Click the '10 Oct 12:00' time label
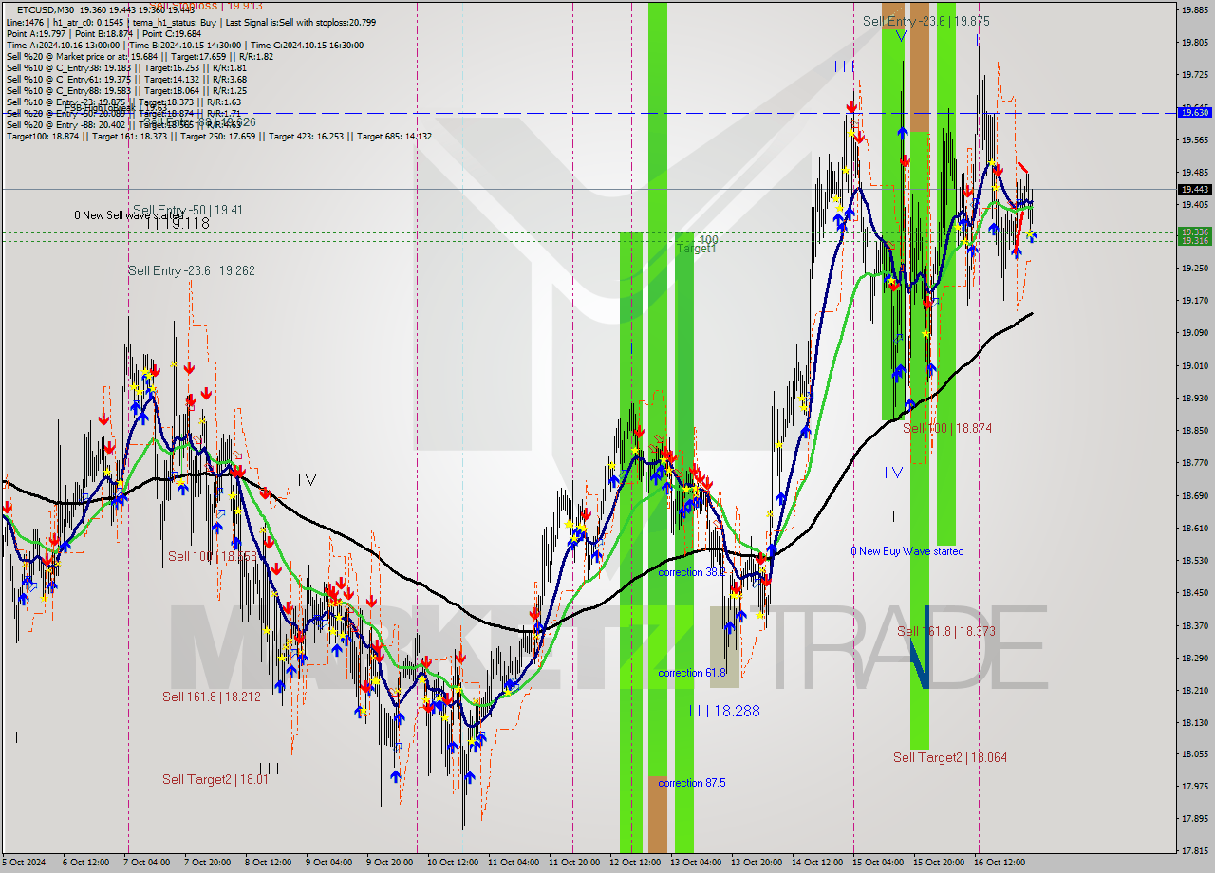The image size is (1215, 873). coord(455,863)
